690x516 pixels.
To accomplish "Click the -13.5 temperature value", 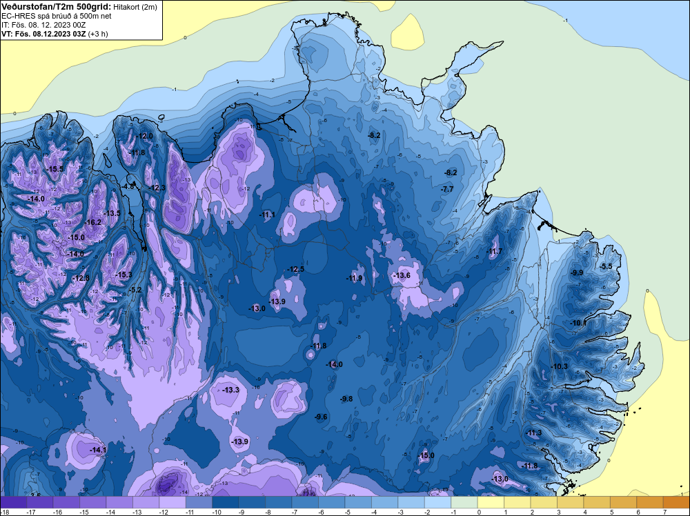I will (x=112, y=213).
